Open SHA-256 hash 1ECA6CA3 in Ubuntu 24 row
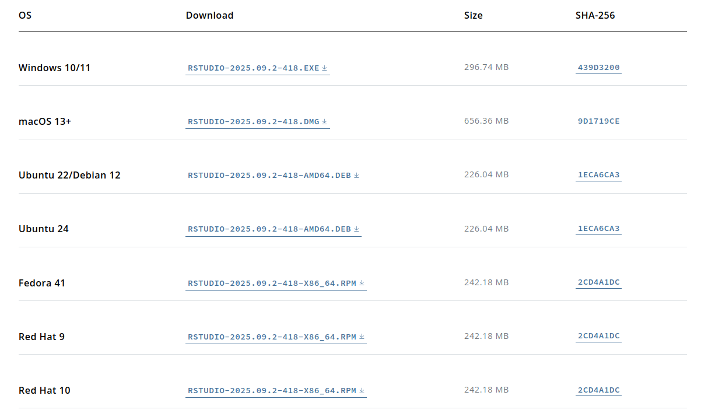The image size is (701, 420). pyautogui.click(x=598, y=229)
